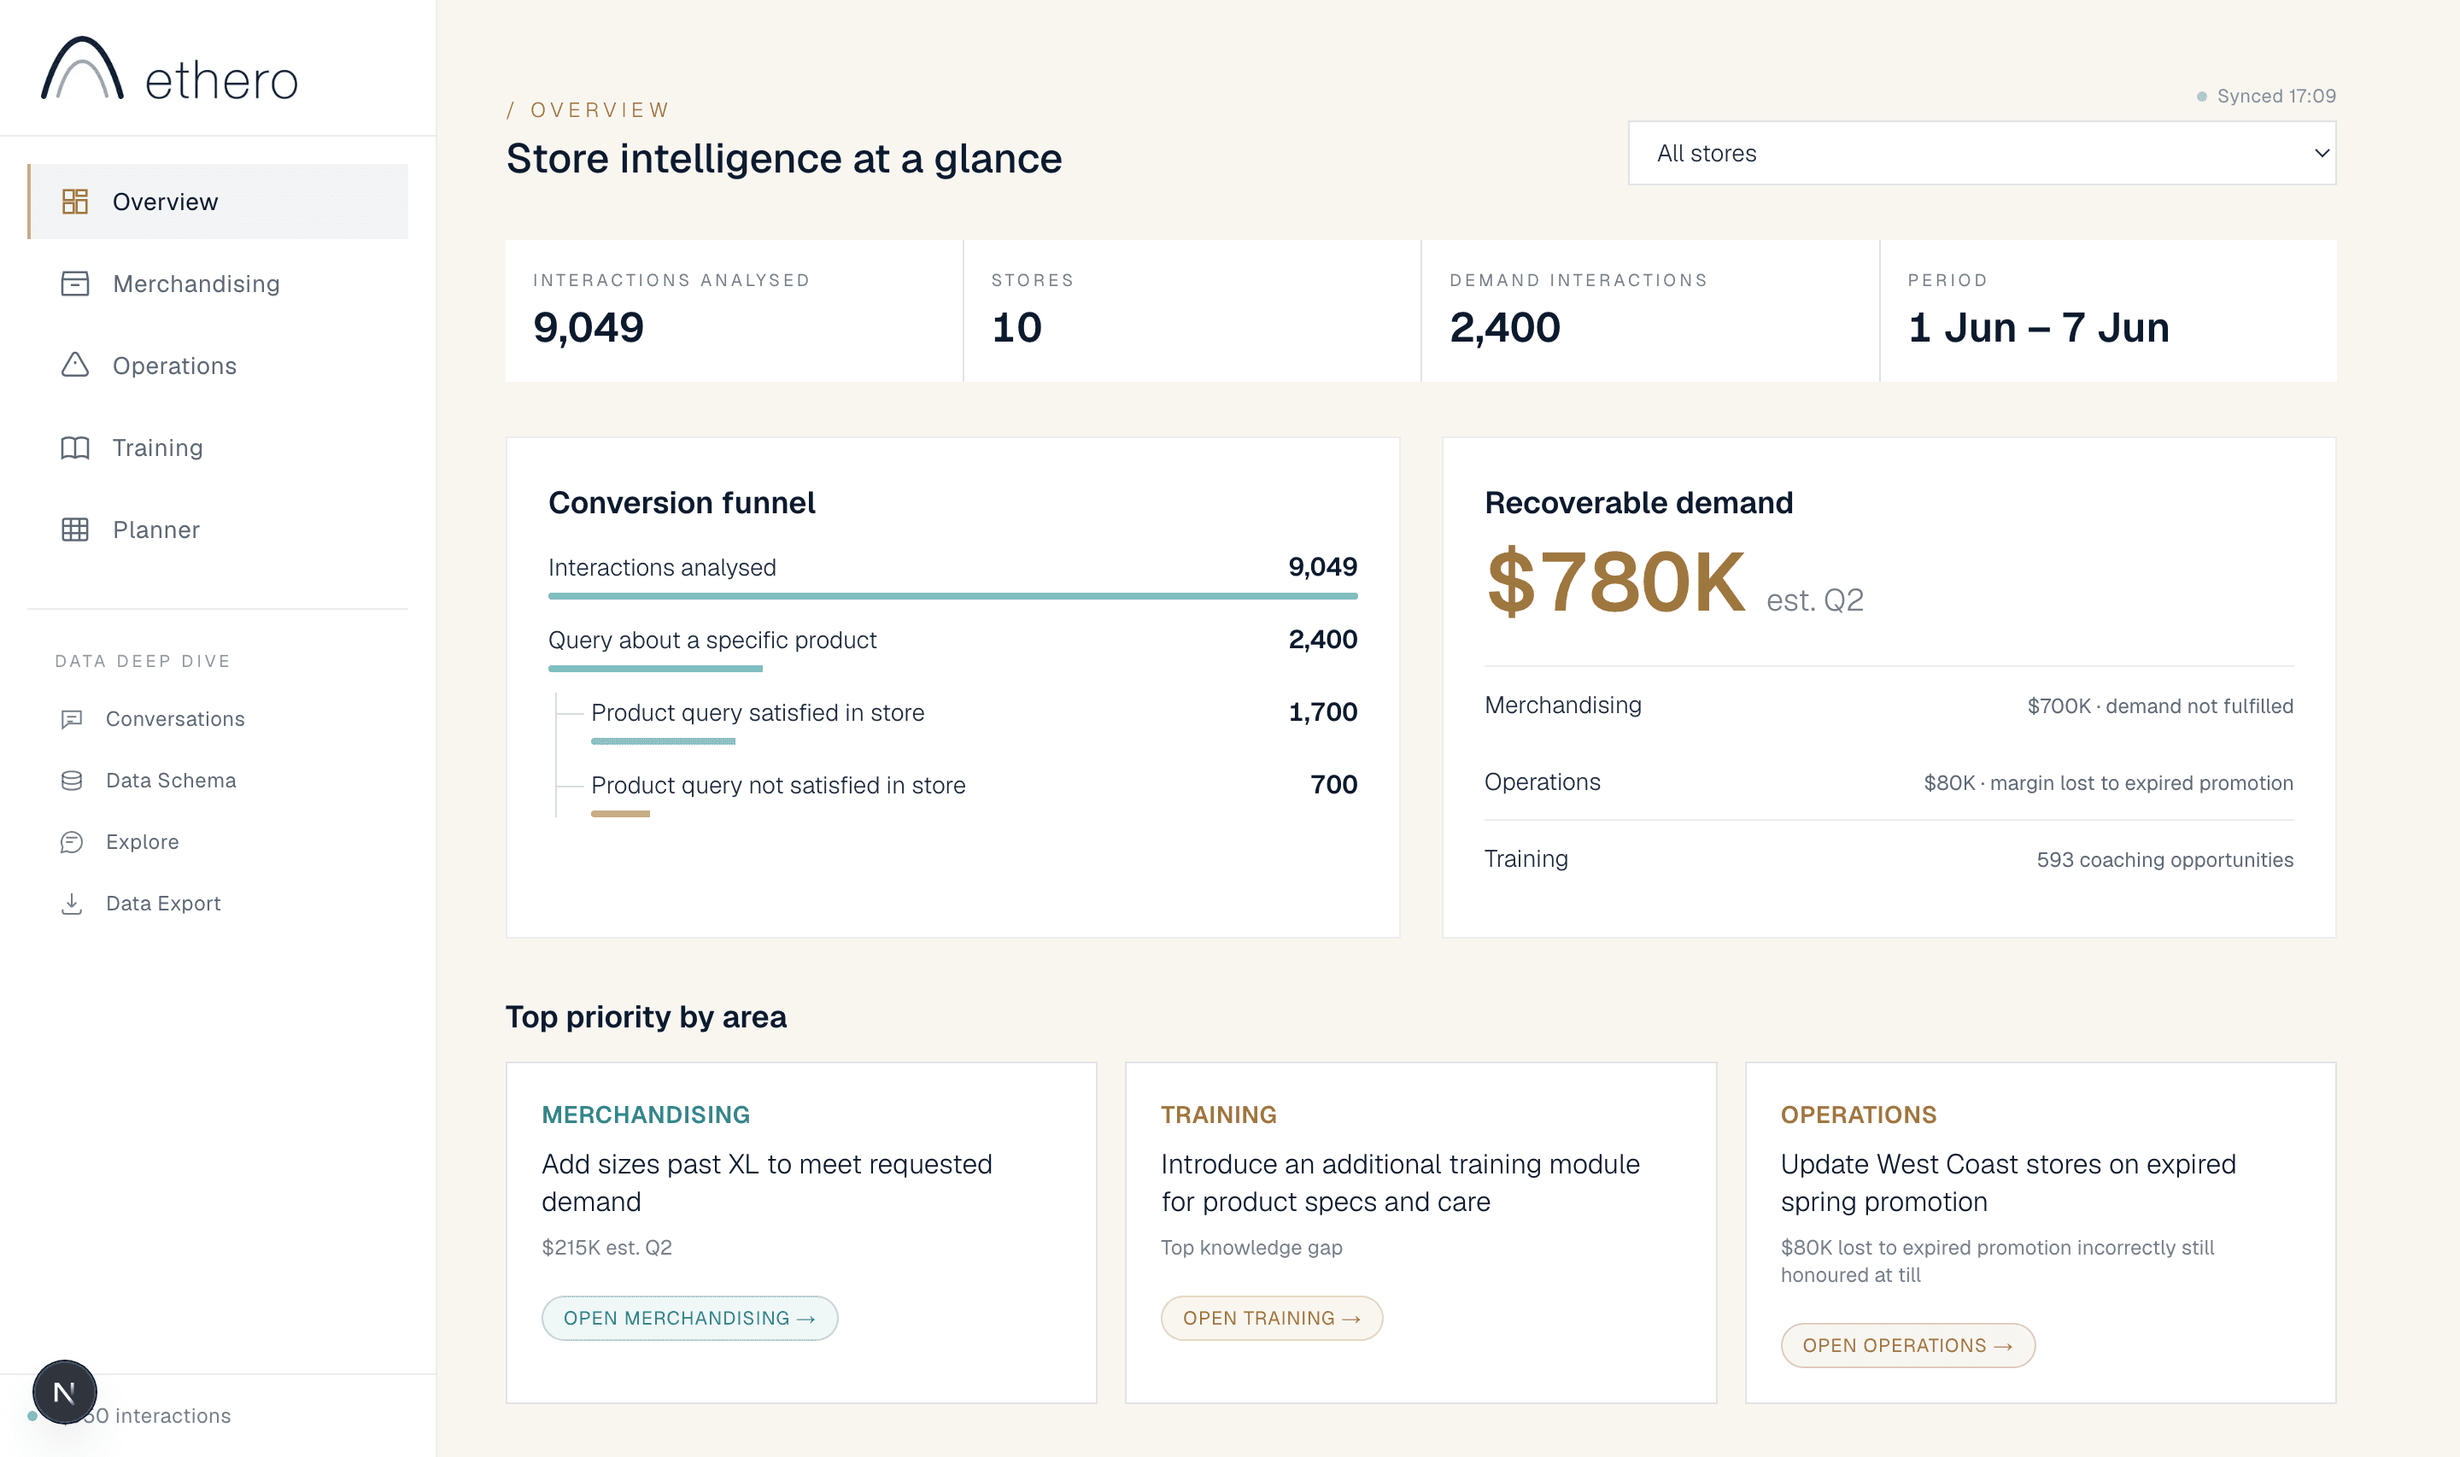The height and width of the screenshot is (1457, 2460).
Task: Click the 'interactions' footer status text
Action: coord(173,1416)
